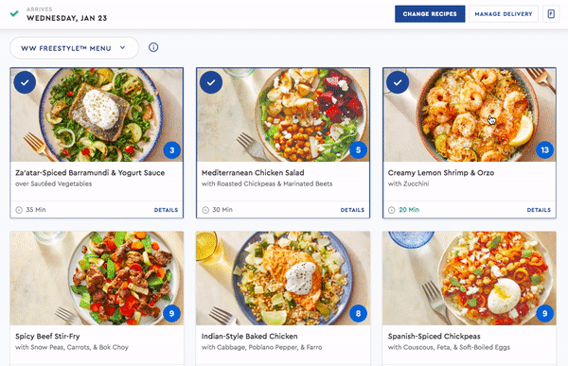
Task: Click the 3-point badge on the Barramundi dish
Action: tap(172, 149)
